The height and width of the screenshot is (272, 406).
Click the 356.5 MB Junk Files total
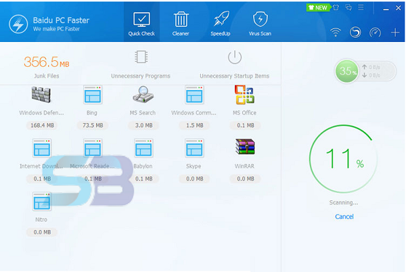[x=47, y=62]
